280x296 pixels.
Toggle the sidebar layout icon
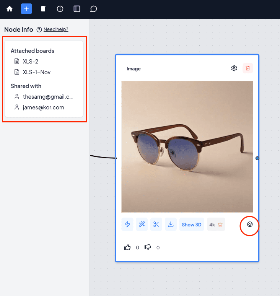(77, 9)
